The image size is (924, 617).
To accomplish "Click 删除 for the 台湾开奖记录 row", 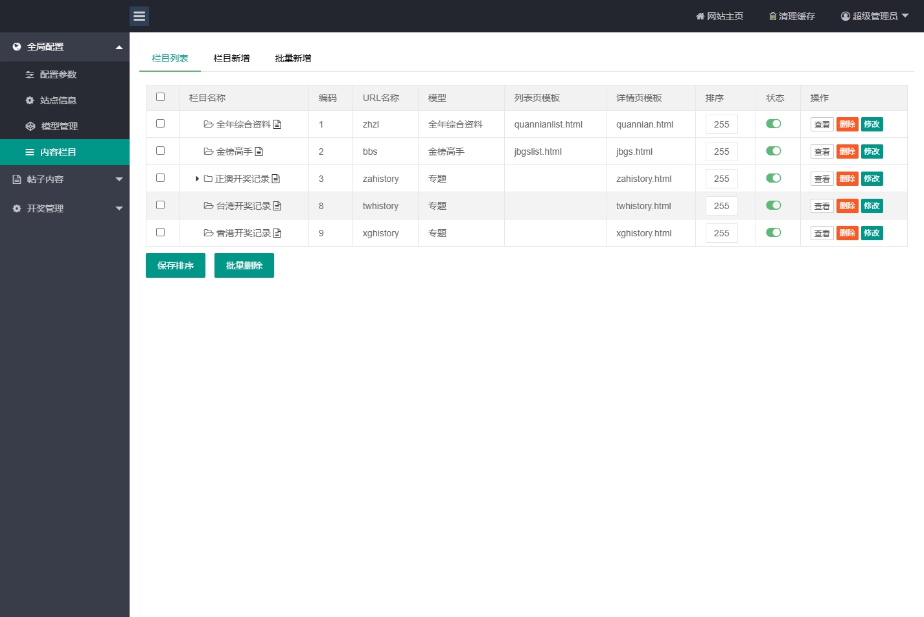I will click(848, 206).
